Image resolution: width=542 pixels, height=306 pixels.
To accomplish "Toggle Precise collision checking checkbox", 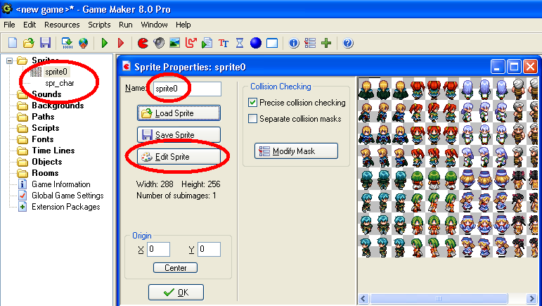I will coord(252,103).
